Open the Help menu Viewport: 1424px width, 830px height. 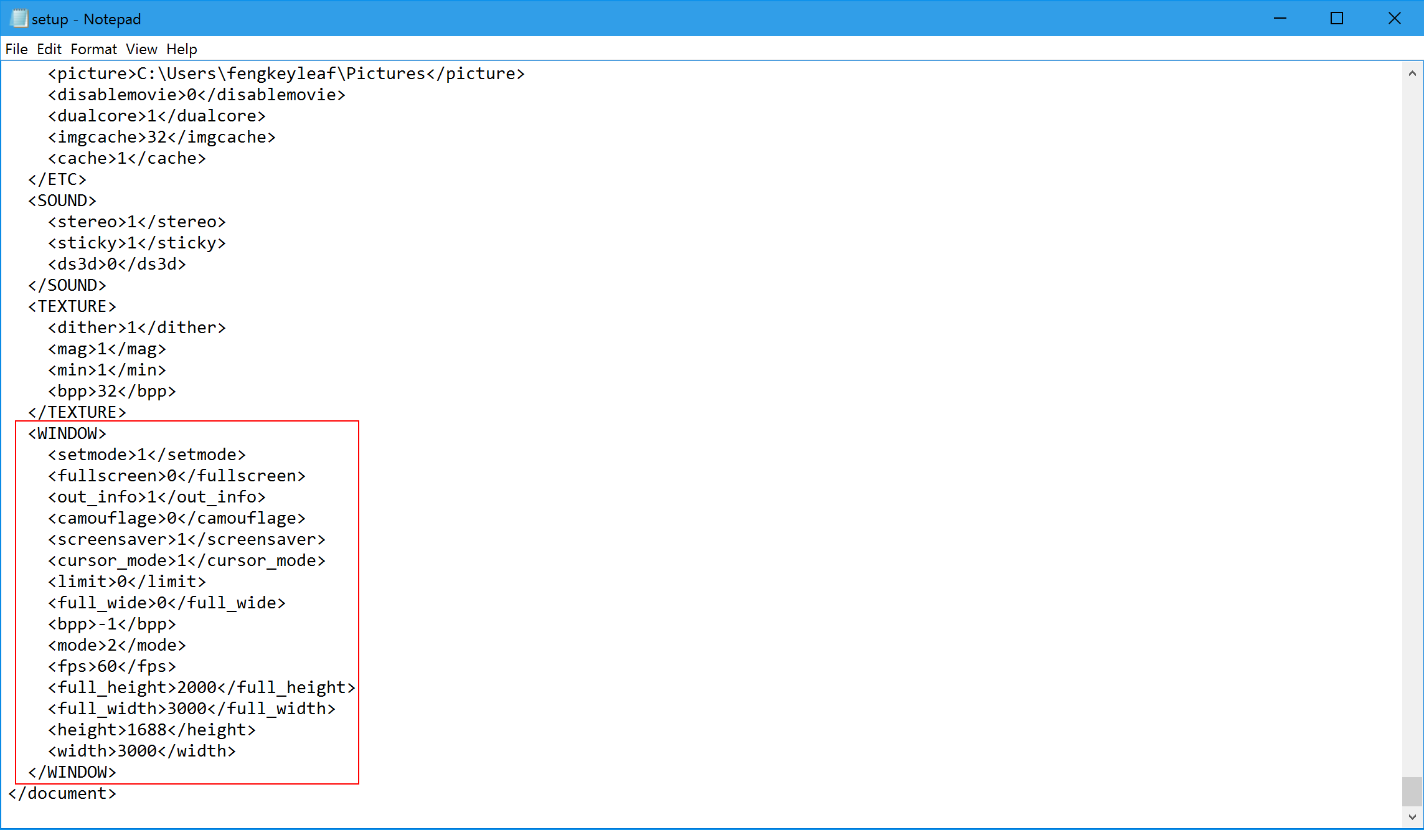click(181, 49)
